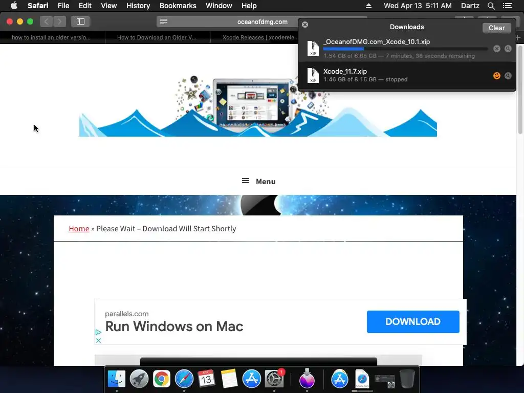Switch to the 'How to Download an Older V...' tab
This screenshot has height=393, width=524.
pyautogui.click(x=158, y=37)
